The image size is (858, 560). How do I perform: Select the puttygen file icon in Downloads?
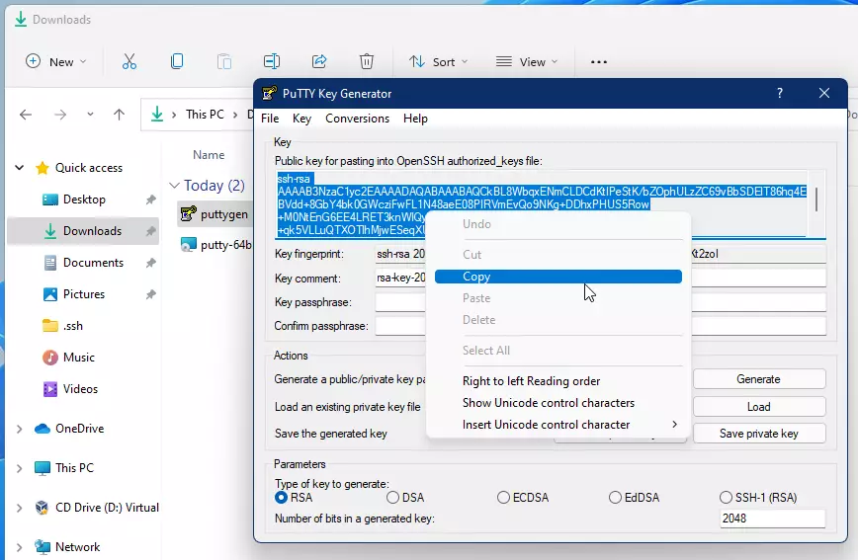[x=188, y=214]
